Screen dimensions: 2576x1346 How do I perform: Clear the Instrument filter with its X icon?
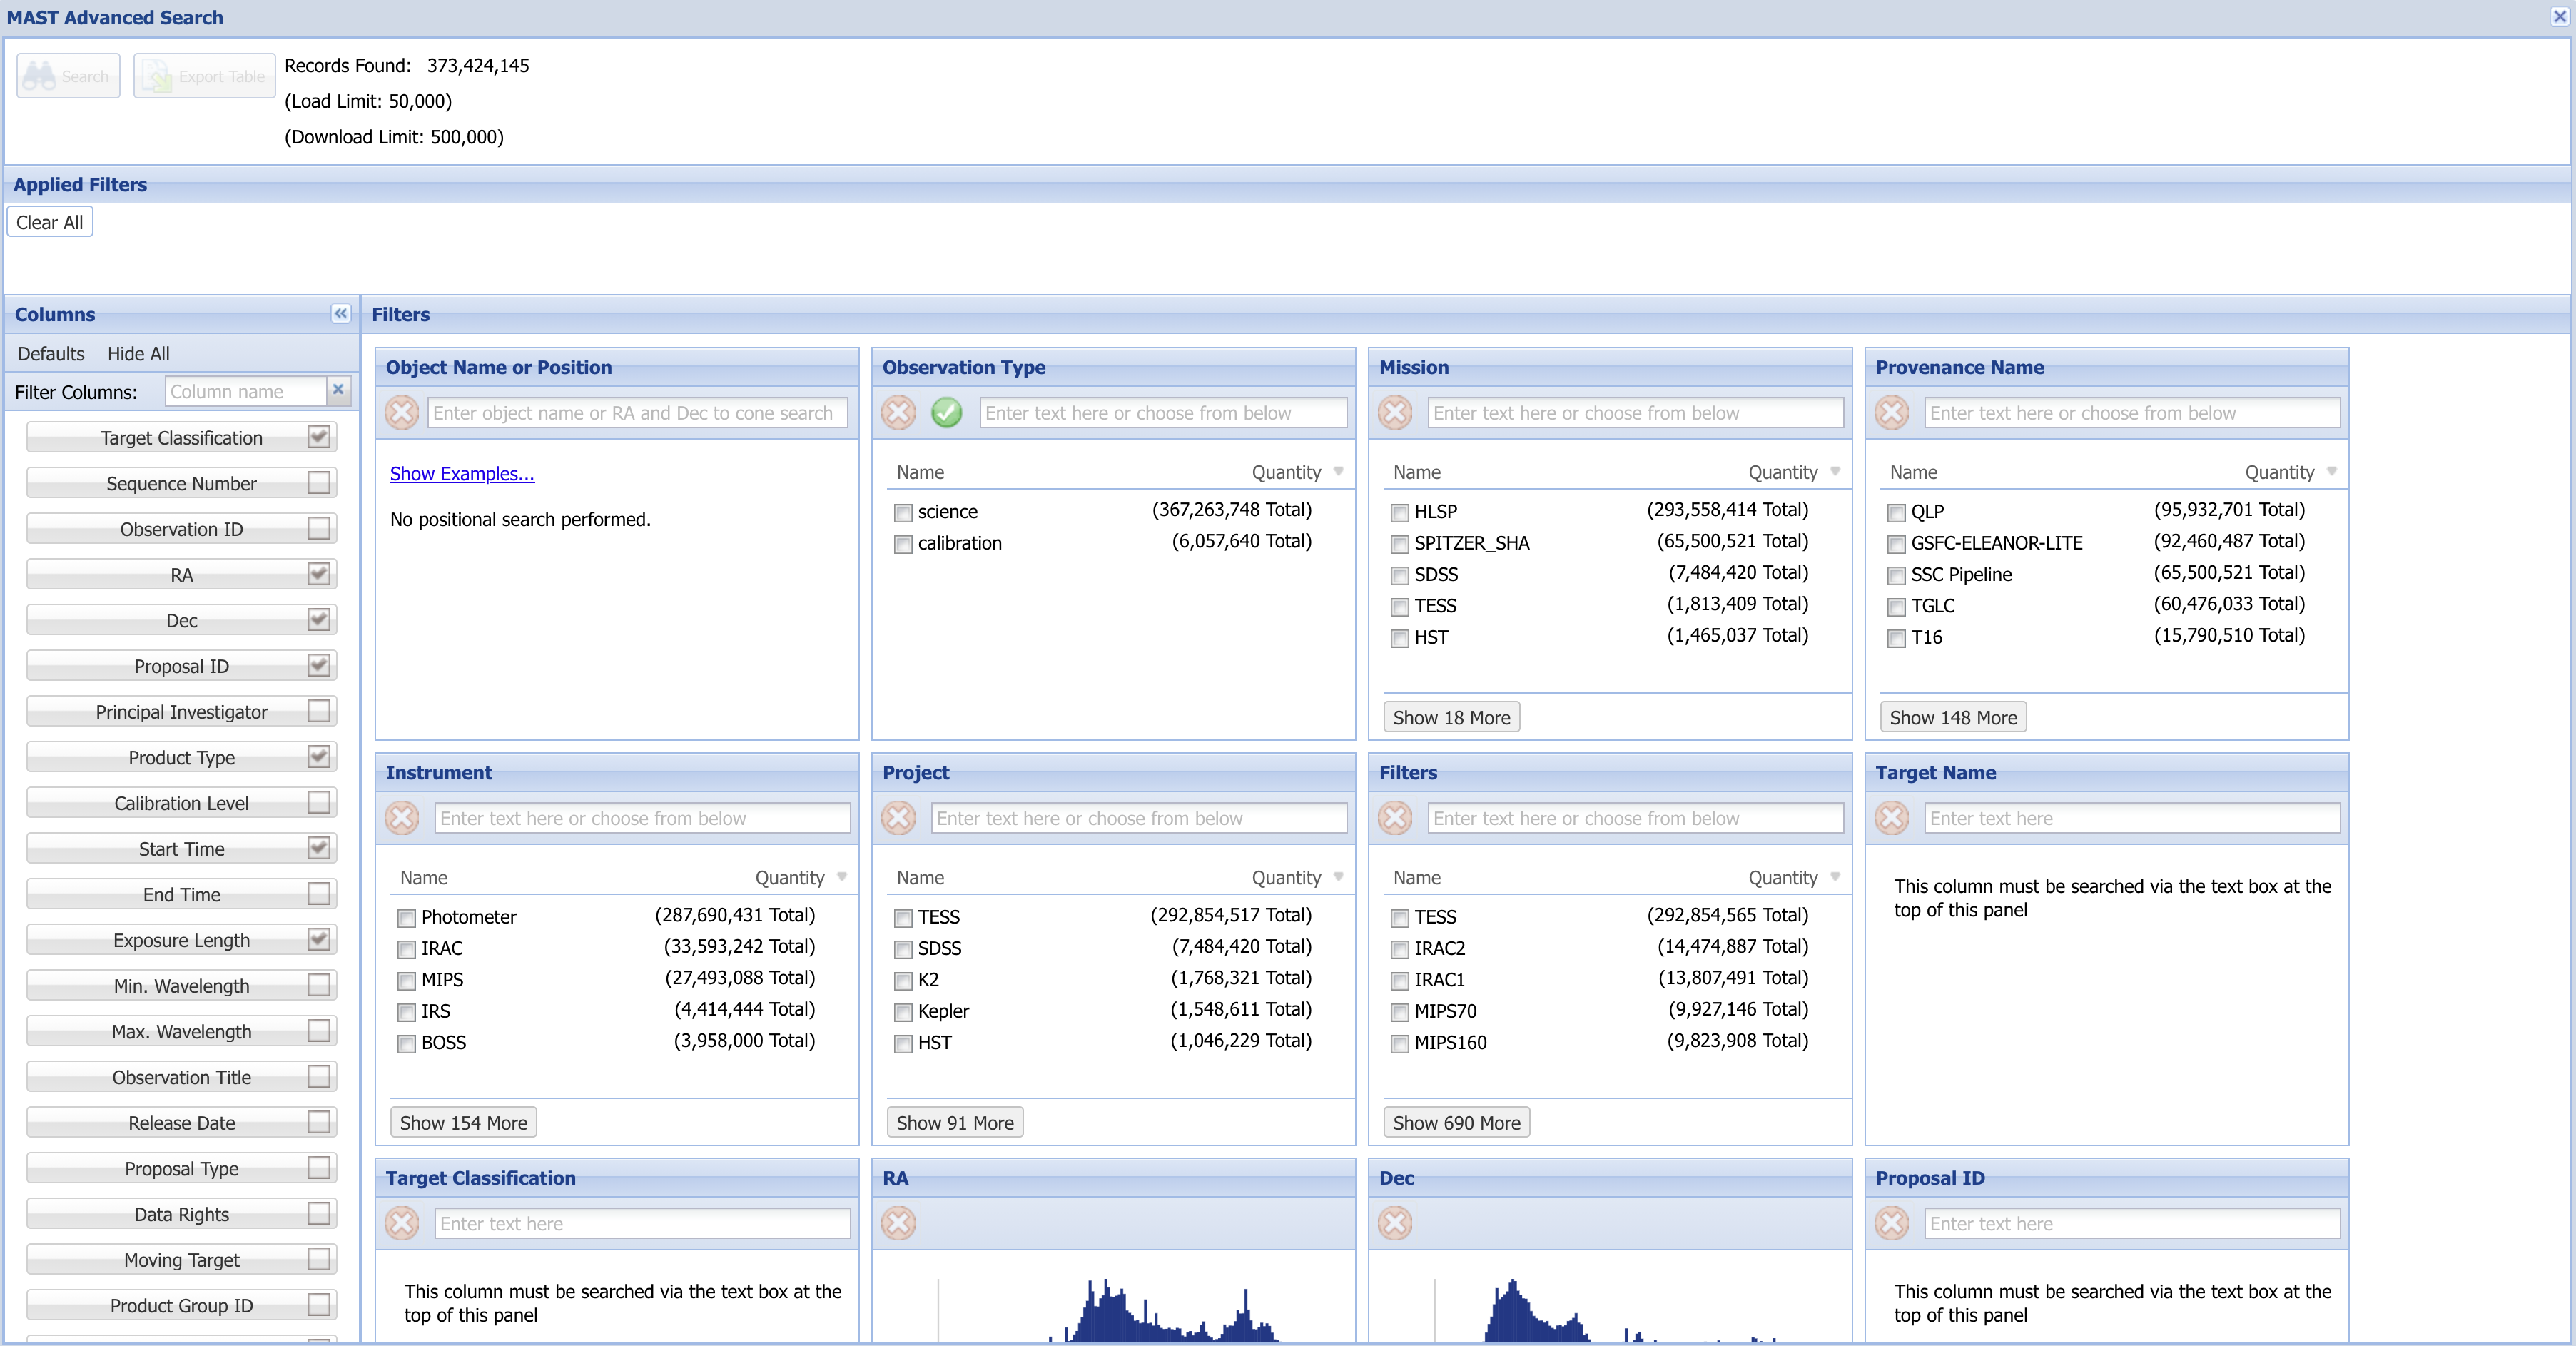click(402, 818)
